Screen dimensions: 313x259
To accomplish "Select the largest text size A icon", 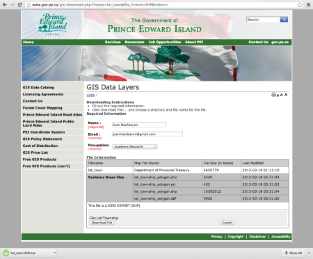I will [286, 95].
